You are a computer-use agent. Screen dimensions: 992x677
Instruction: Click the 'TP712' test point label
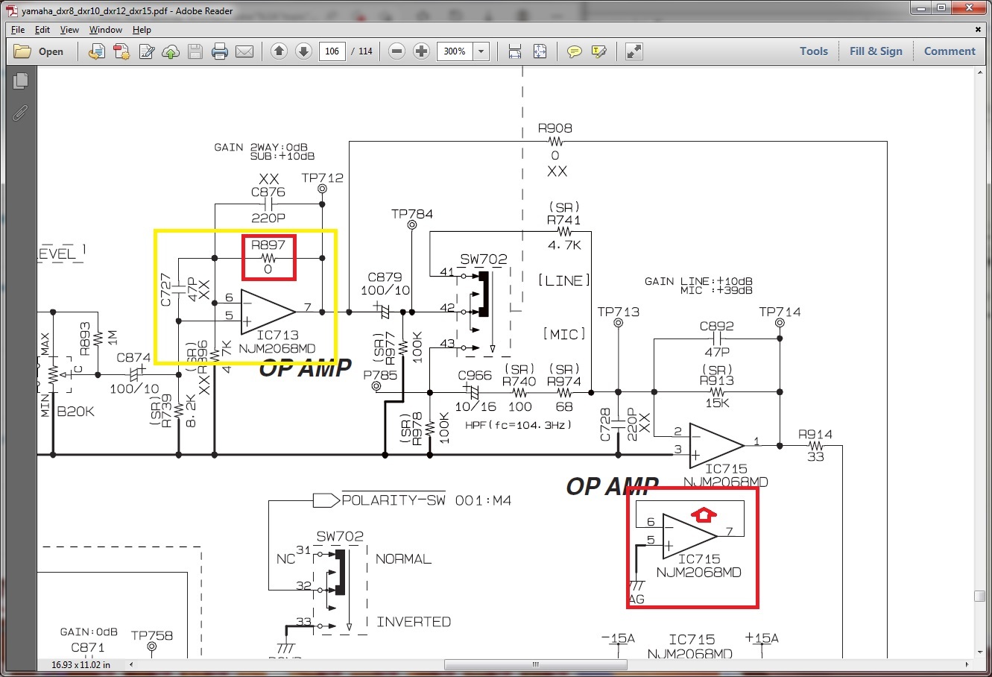(x=323, y=177)
